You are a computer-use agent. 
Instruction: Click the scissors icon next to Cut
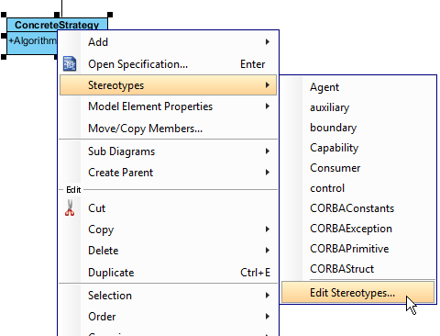pos(70,207)
